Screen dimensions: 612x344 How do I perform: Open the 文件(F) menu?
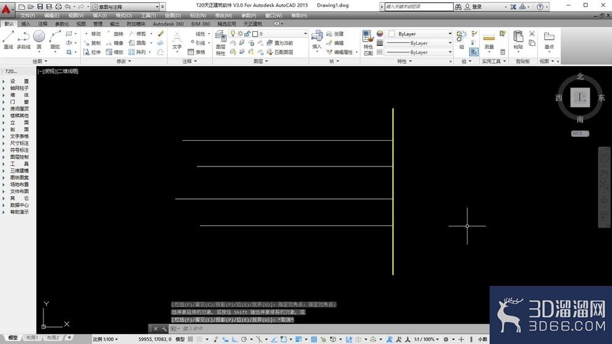pos(28,16)
